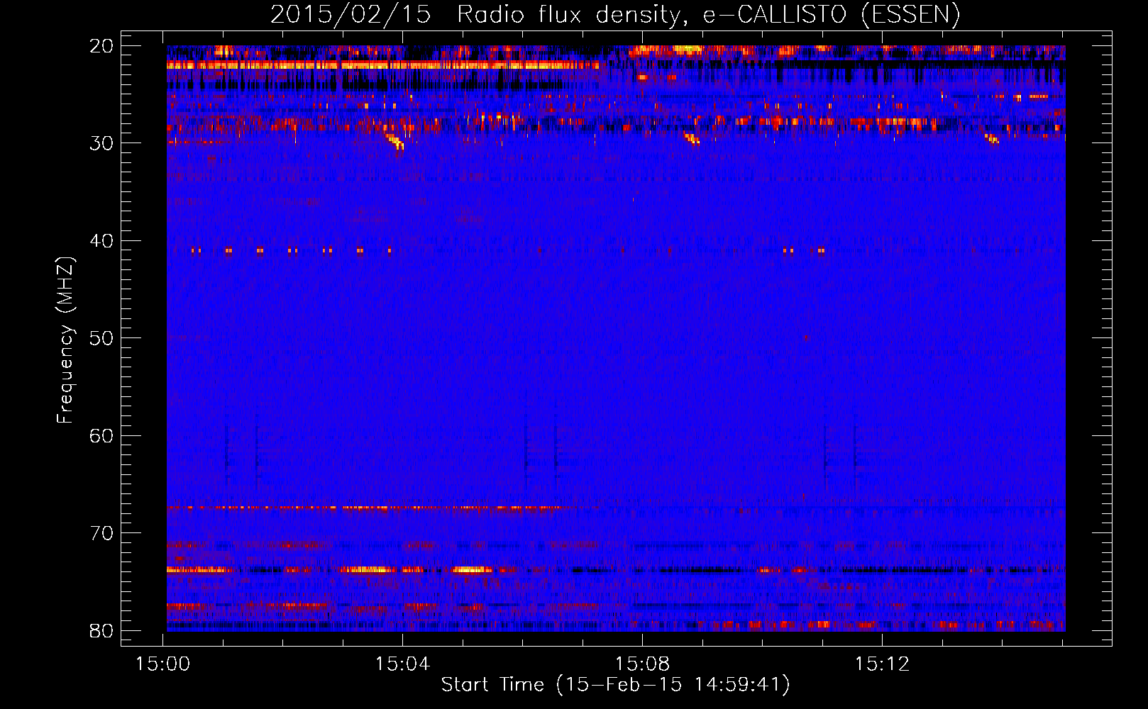1148x709 pixels.
Task: Click the 15:00 time tick label
Action: coord(163,664)
